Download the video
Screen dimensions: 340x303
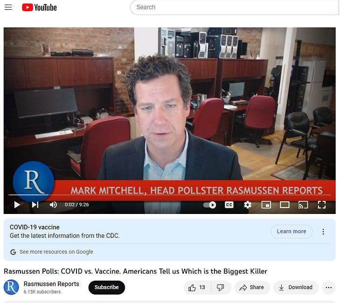pyautogui.click(x=296, y=288)
